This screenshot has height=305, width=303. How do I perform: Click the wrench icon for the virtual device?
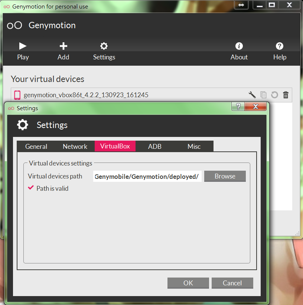coord(252,95)
